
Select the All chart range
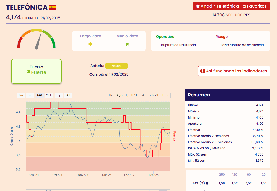68,95
